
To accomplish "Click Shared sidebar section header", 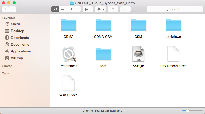I will [x=7, y=66].
